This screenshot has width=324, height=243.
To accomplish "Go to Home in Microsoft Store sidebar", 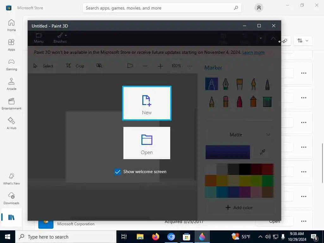I will (x=11, y=25).
